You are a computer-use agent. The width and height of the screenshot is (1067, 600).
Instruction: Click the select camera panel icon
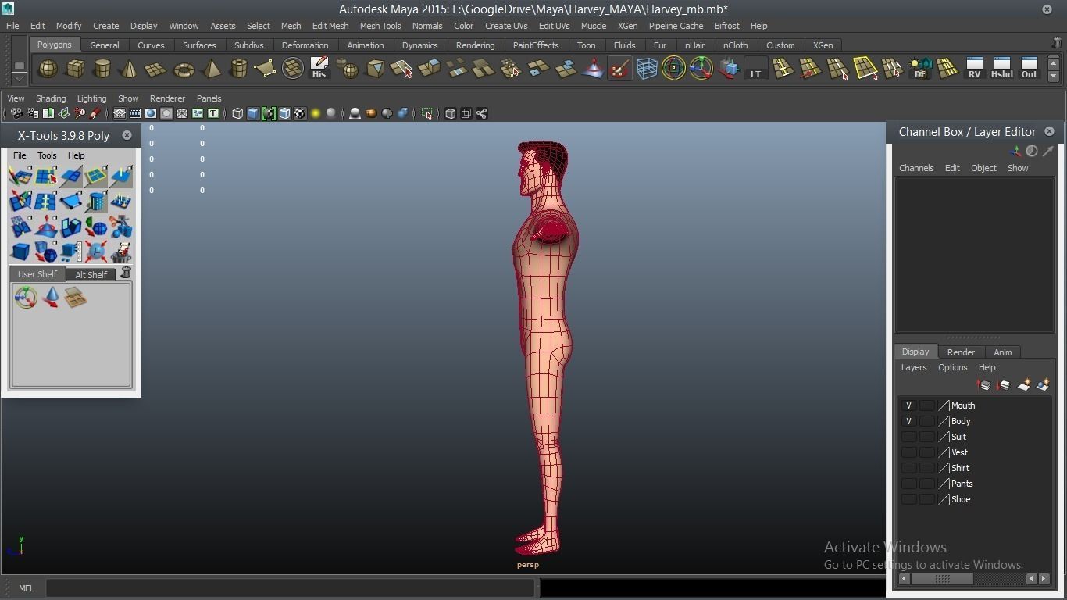pyautogui.click(x=16, y=113)
